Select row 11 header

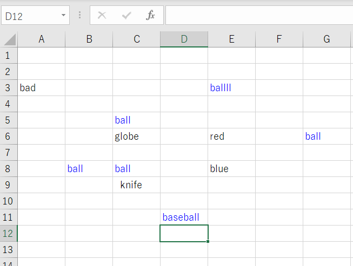click(9, 217)
